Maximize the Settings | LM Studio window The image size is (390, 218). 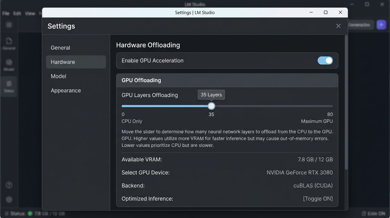pos(326,12)
